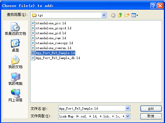Select App_Port_Fx3_Sample_db.ld file name
Viewport: 165px width, 123px height.
(58, 58)
